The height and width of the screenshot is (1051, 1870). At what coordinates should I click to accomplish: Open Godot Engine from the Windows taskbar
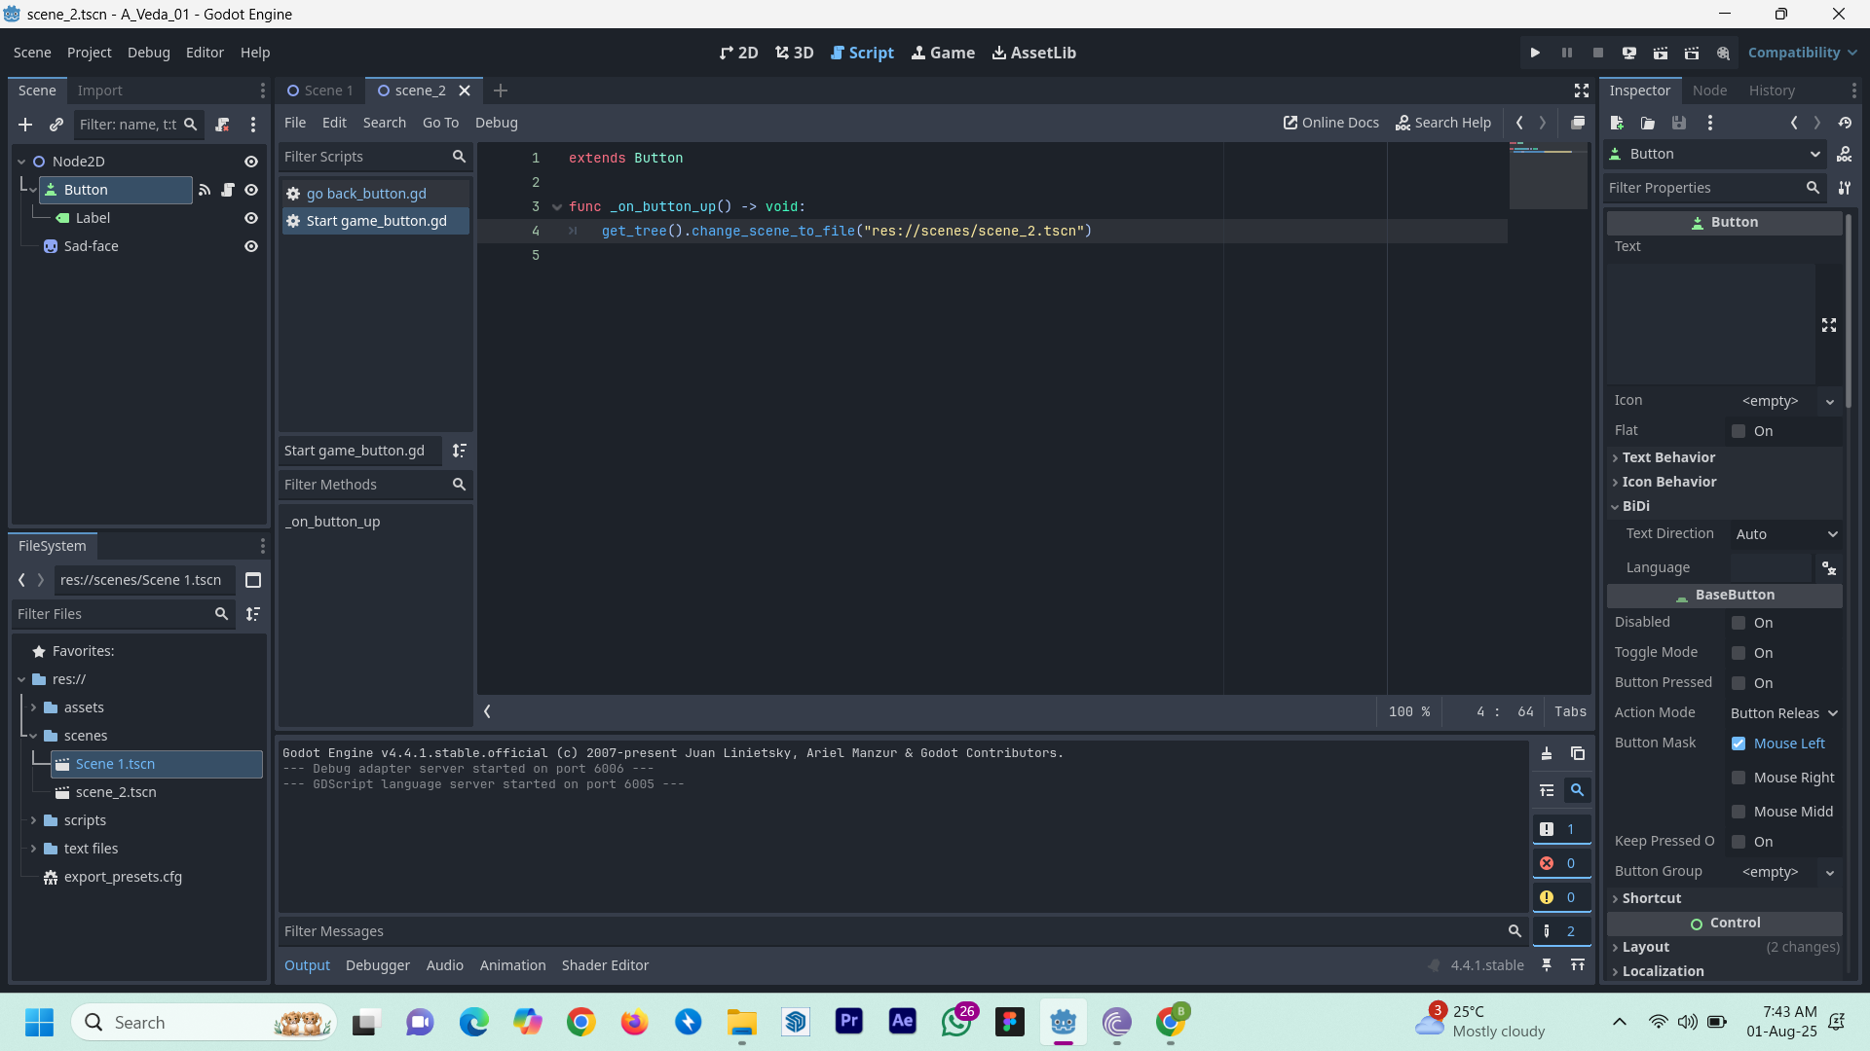pyautogui.click(x=1063, y=1022)
